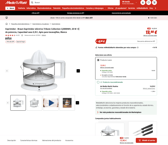
Task: Go to the next main product image
Action: tap(78, 71)
